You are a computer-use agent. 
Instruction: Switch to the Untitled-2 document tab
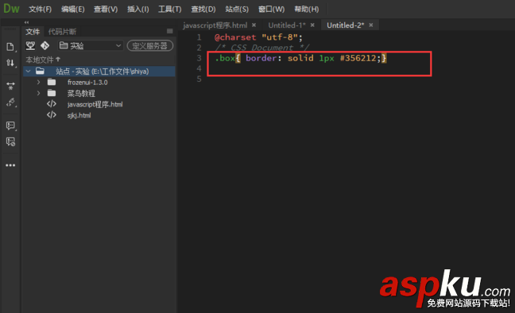click(x=346, y=25)
